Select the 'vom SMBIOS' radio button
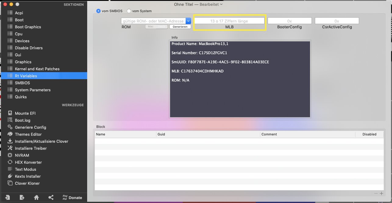392x203 pixels. click(x=98, y=11)
